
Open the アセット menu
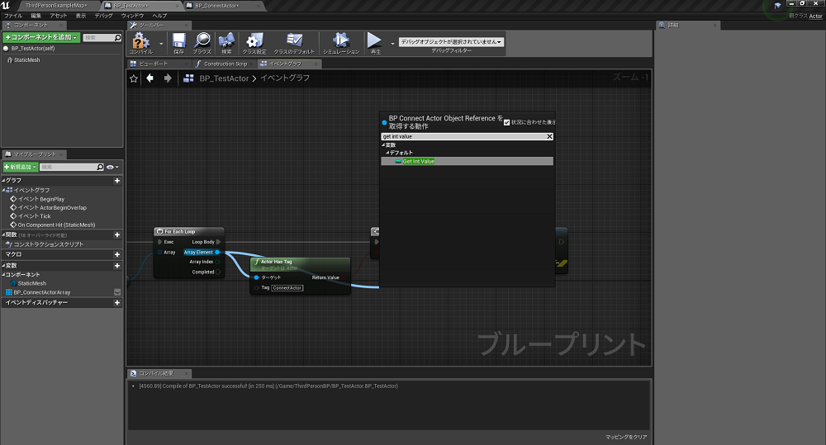coord(58,16)
